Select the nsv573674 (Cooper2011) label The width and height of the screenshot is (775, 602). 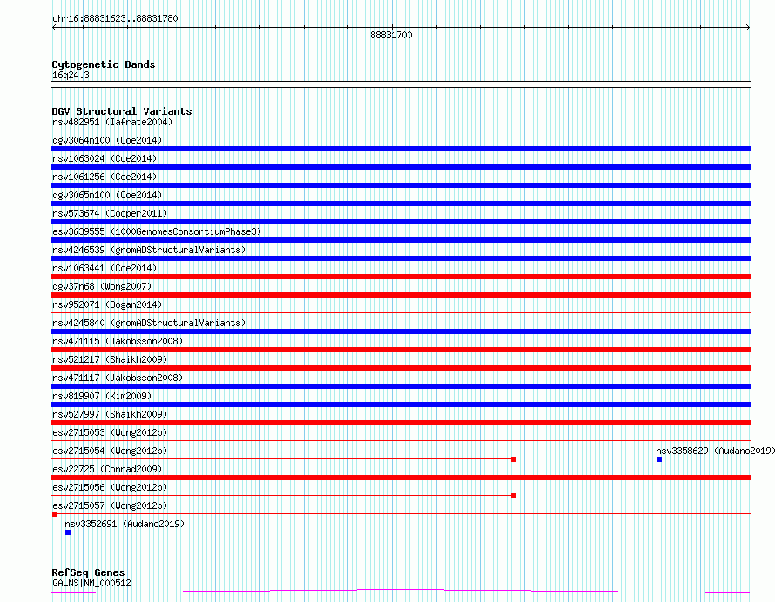tap(110, 213)
